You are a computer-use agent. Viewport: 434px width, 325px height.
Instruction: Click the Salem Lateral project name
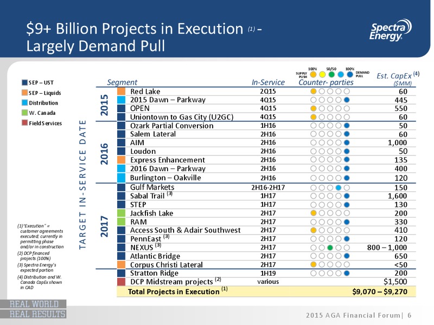click(153, 134)
